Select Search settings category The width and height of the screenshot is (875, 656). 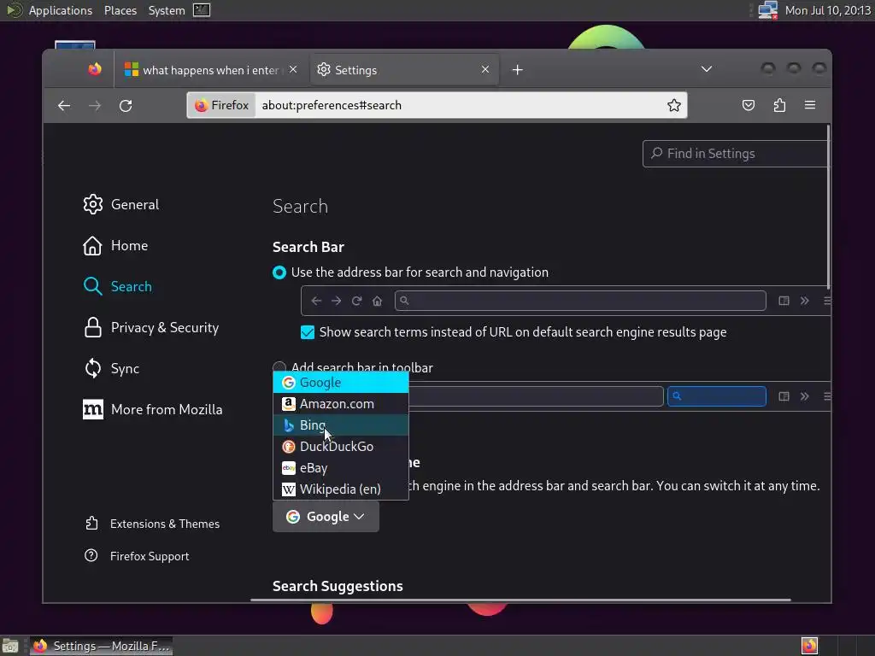[118, 287]
